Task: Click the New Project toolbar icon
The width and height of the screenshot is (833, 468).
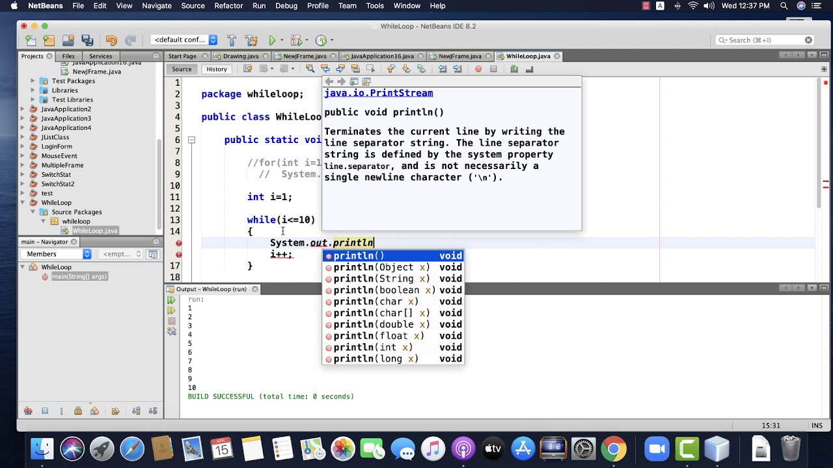Action: [x=49, y=40]
